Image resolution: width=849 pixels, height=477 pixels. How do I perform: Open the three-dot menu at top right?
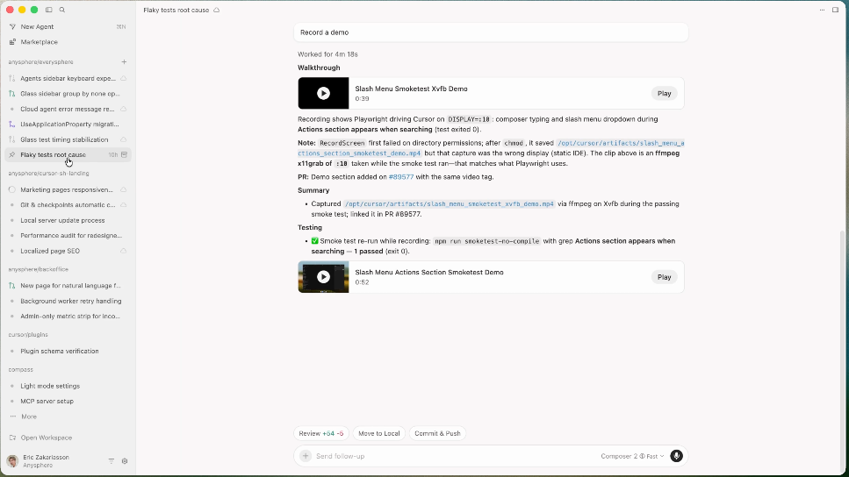pyautogui.click(x=822, y=10)
